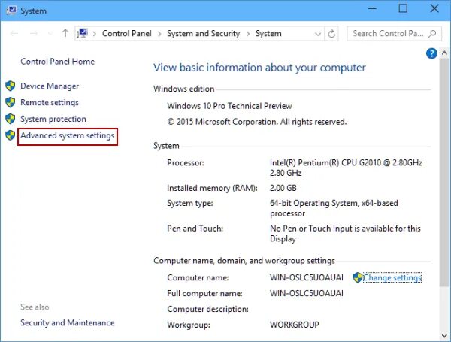Click the vertical scrollbar thumb

coord(444,172)
